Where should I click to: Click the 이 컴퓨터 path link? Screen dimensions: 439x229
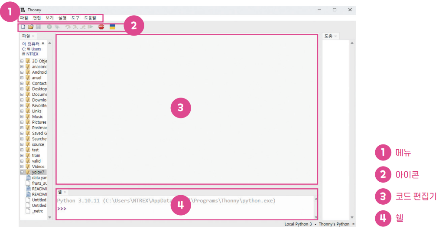31,44
